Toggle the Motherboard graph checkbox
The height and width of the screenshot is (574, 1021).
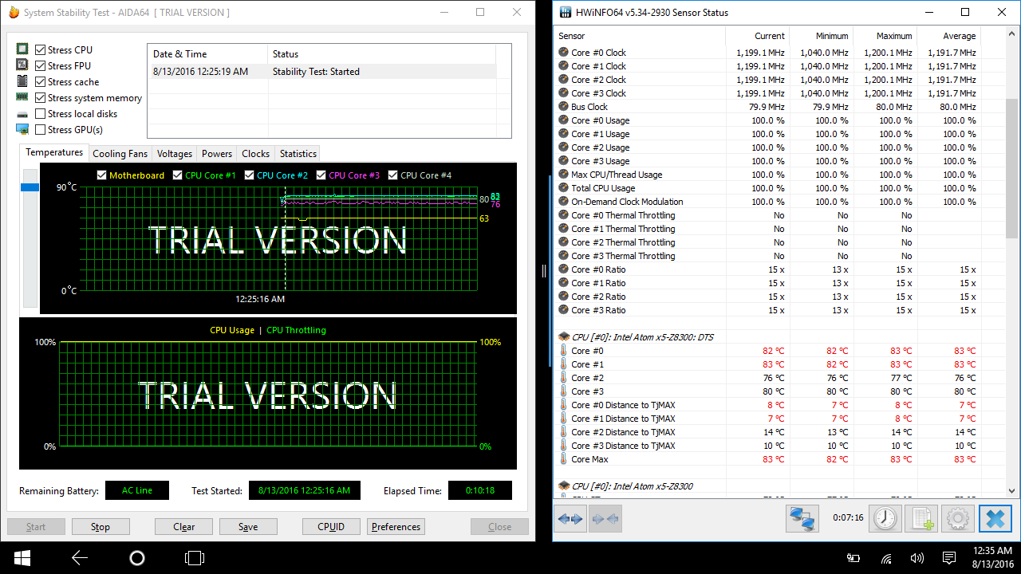pyautogui.click(x=101, y=175)
